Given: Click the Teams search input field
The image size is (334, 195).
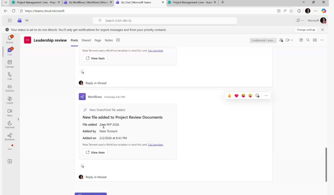Looking at the screenshot, I should tap(165, 21).
